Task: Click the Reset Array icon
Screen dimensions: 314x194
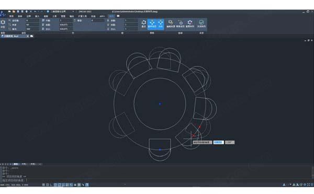Action: click(x=190, y=24)
